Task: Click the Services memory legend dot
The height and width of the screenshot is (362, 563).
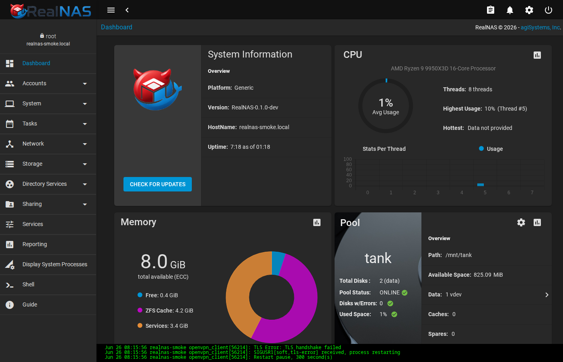Action: coord(140,325)
